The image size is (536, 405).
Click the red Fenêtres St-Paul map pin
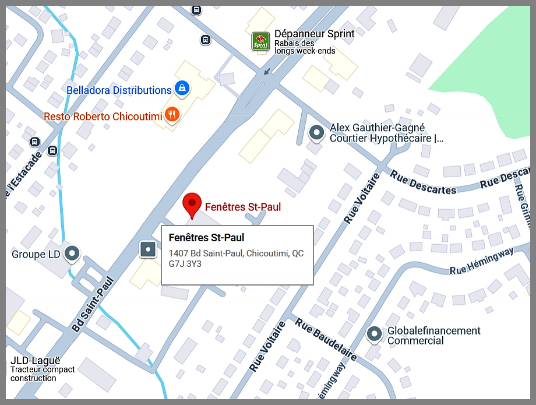point(192,205)
